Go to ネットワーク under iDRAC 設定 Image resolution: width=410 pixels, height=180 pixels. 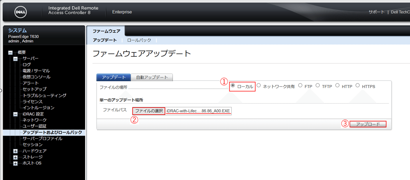pyautogui.click(x=35, y=120)
